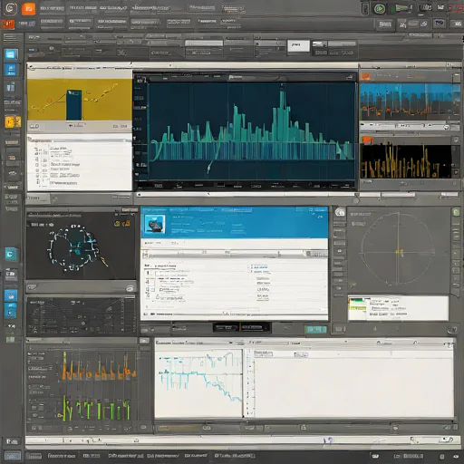Click the circular C logo icon

coord(10,8)
